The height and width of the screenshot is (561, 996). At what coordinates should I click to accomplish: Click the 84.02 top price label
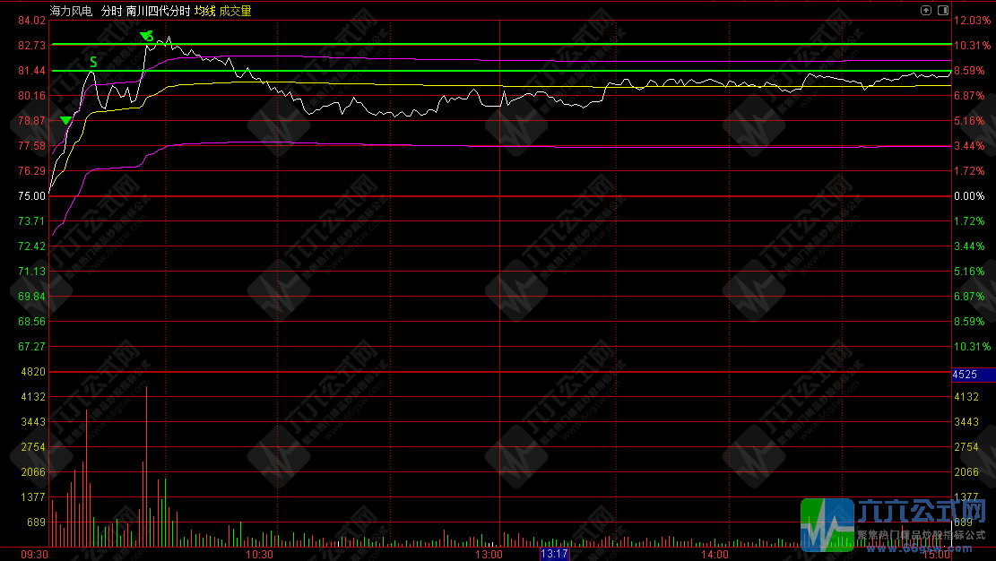click(31, 21)
